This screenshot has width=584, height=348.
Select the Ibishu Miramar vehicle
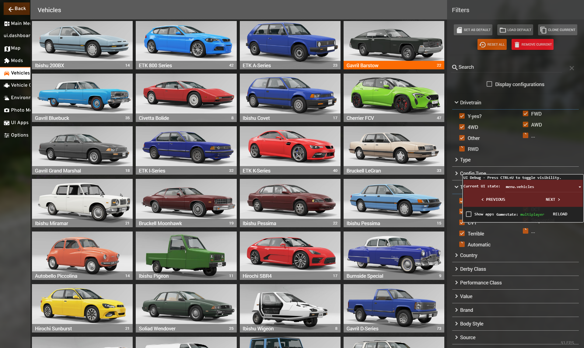point(82,203)
